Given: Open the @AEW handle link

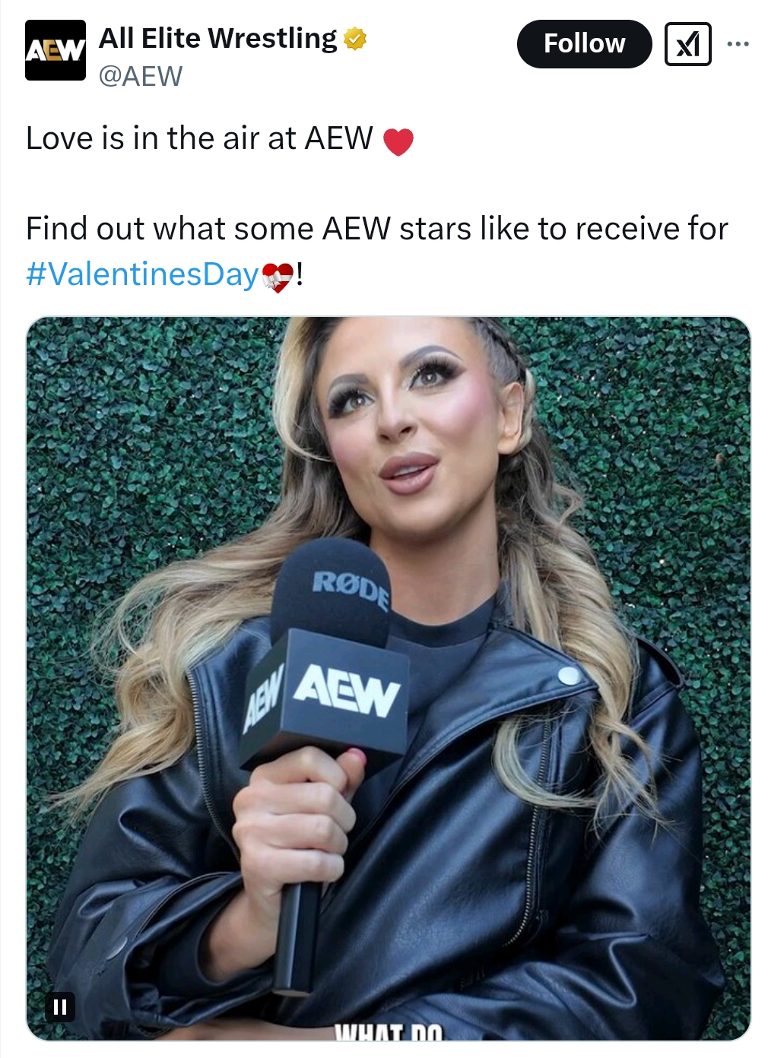Looking at the screenshot, I should click(141, 76).
